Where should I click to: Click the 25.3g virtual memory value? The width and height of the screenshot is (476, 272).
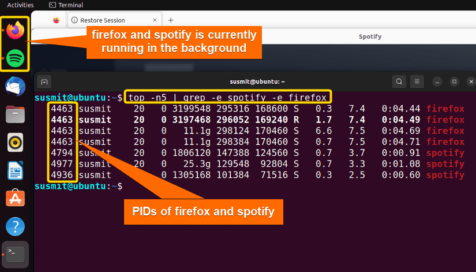[197, 164]
